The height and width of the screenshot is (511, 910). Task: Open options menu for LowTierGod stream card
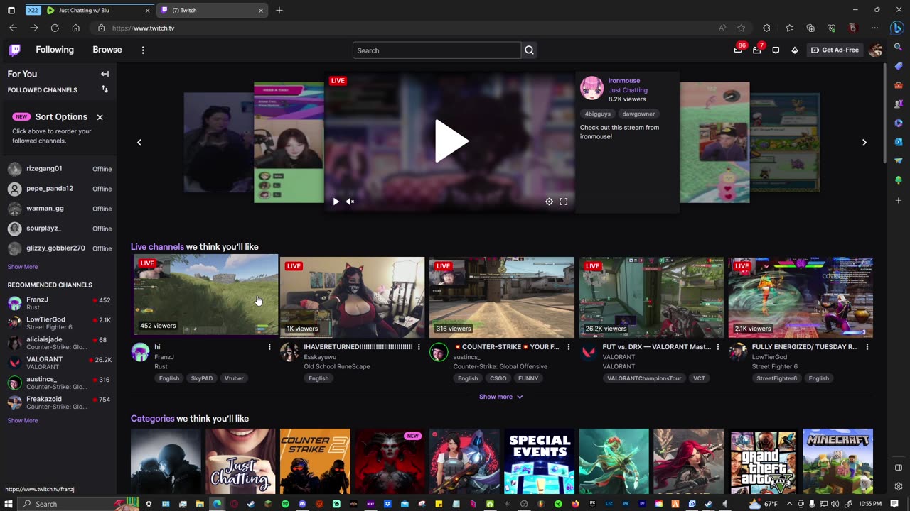click(x=867, y=347)
